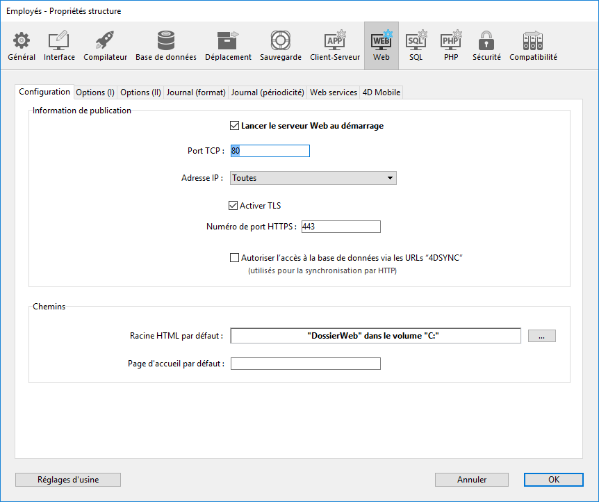Image resolution: width=599 pixels, height=502 pixels.
Task: Expand the Adresse IP dropdown
Action: tap(313, 178)
